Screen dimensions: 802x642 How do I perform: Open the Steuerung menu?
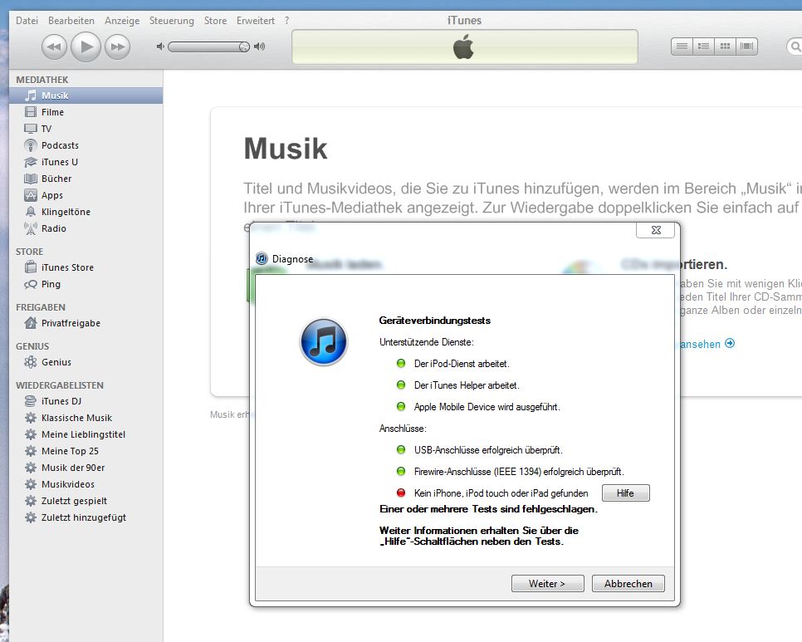tap(171, 21)
